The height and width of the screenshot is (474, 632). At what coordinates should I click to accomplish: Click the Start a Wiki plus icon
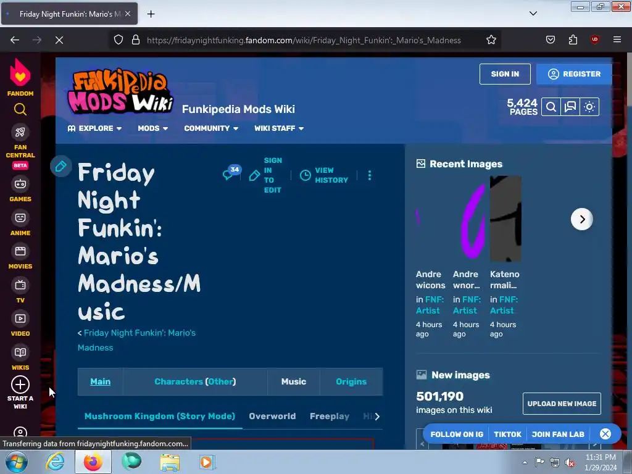20,385
